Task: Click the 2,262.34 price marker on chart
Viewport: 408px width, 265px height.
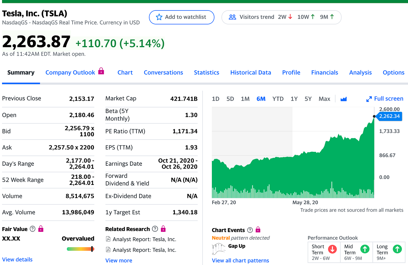Action: (x=389, y=116)
